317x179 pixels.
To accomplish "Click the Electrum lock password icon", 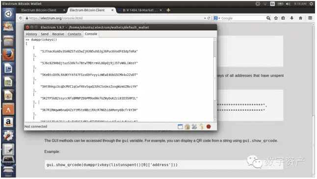I will tap(187, 127).
